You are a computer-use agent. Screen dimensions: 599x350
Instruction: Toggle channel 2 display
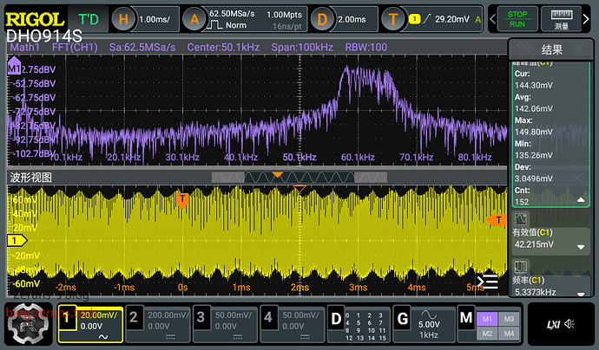click(133, 318)
